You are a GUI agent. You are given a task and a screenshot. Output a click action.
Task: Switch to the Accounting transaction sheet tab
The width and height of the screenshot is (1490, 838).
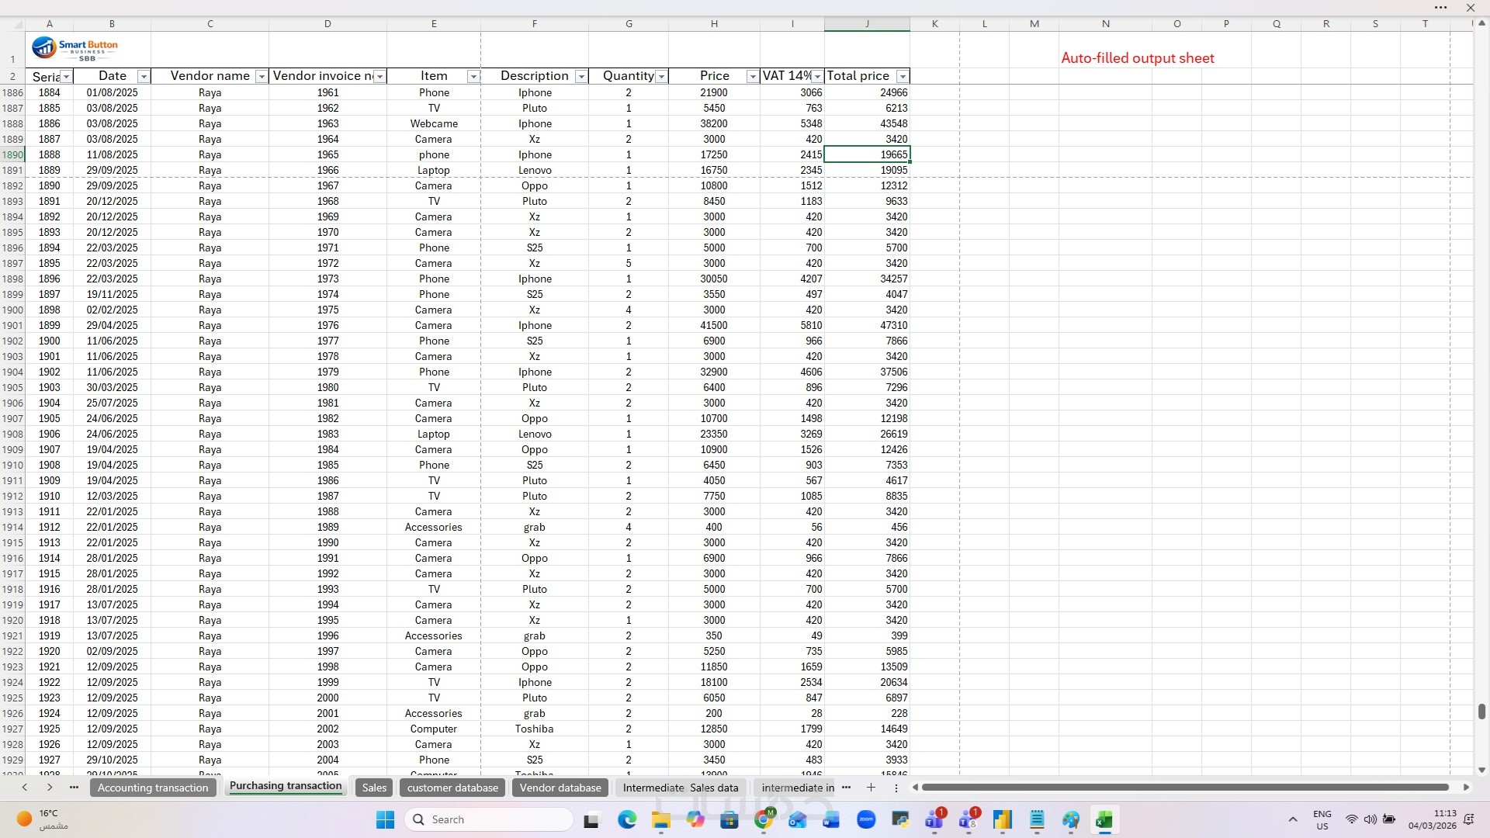coord(153,788)
